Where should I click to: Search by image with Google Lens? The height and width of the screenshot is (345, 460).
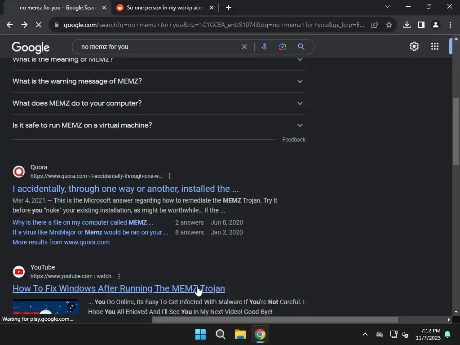click(x=283, y=47)
